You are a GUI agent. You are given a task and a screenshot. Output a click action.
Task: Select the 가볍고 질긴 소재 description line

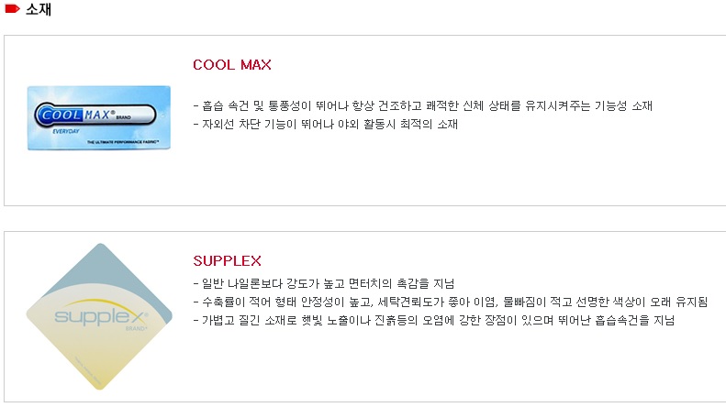click(x=433, y=320)
